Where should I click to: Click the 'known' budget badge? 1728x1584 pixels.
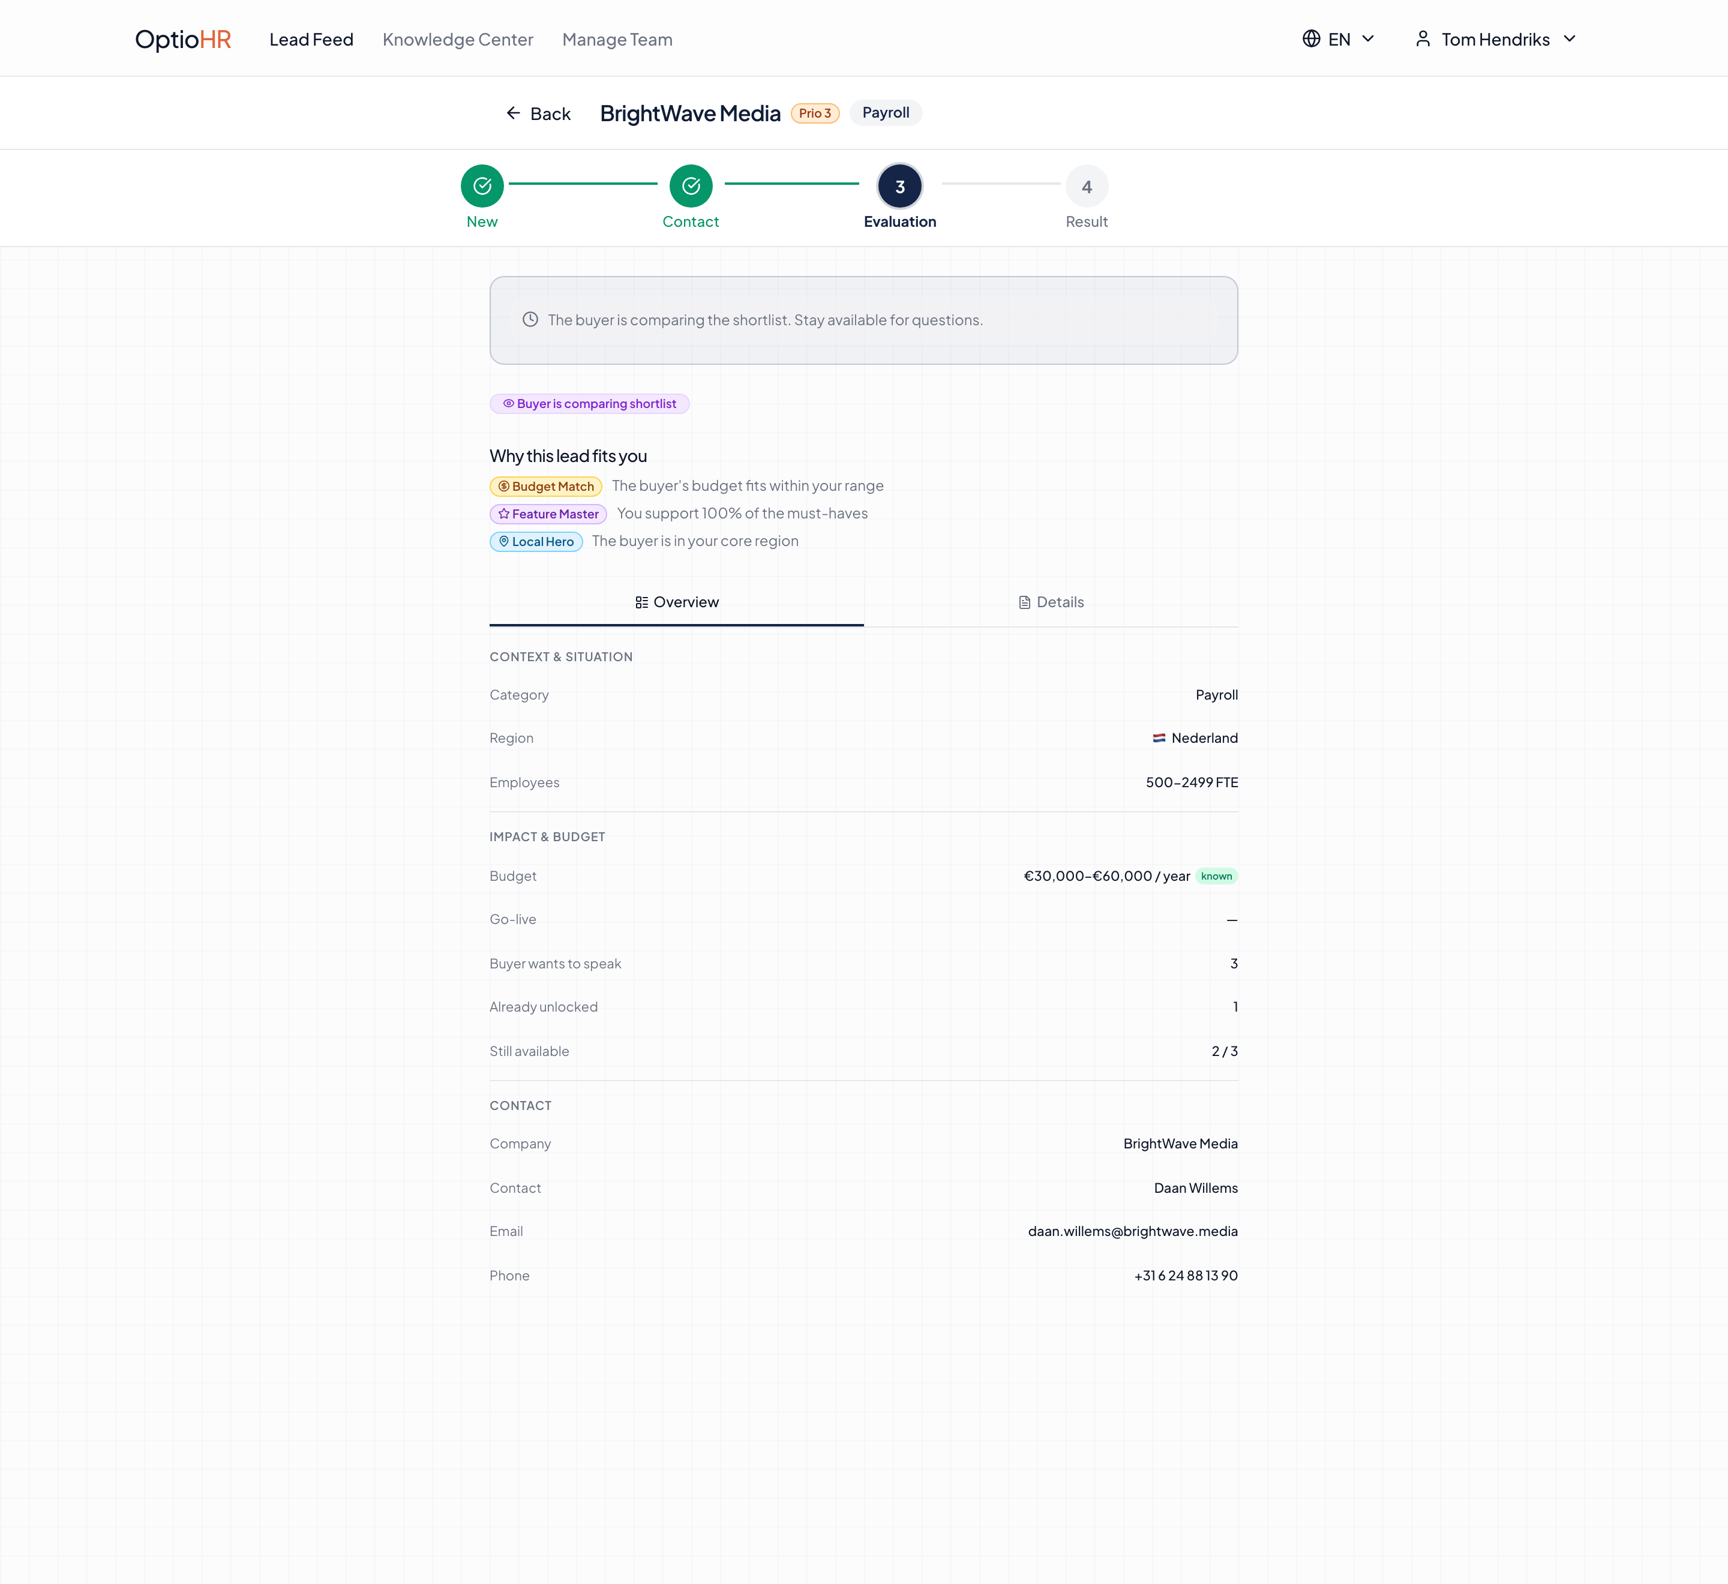click(x=1216, y=876)
